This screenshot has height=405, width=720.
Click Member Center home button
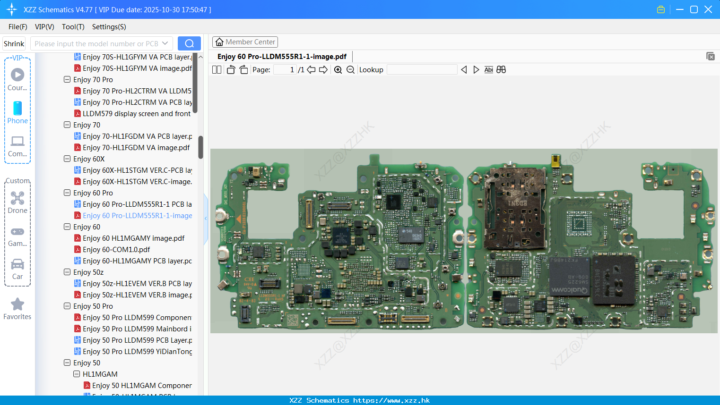point(245,42)
